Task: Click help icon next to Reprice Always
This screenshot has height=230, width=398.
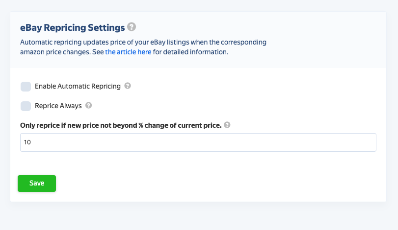Action: 88,105
